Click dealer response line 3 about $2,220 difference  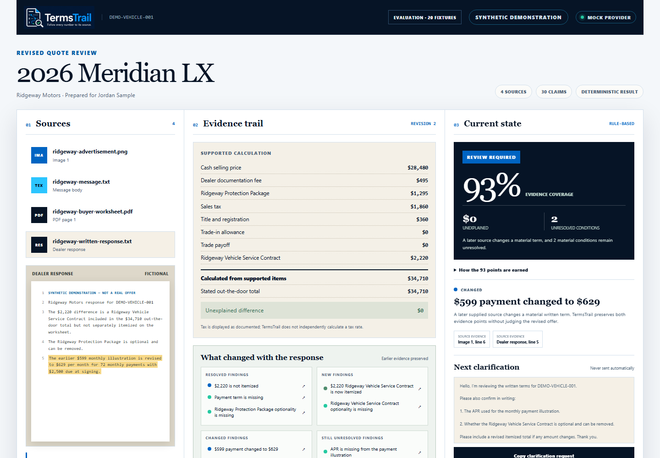pyautogui.click(x=105, y=322)
